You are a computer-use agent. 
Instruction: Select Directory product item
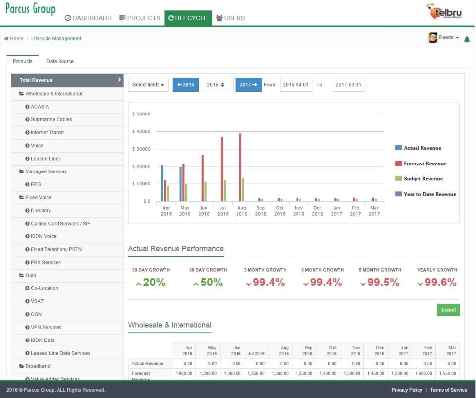coord(67,211)
